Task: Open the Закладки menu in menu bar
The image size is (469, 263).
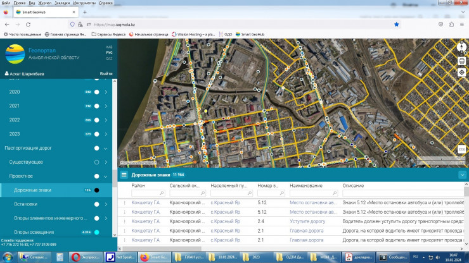Action: 62,3
